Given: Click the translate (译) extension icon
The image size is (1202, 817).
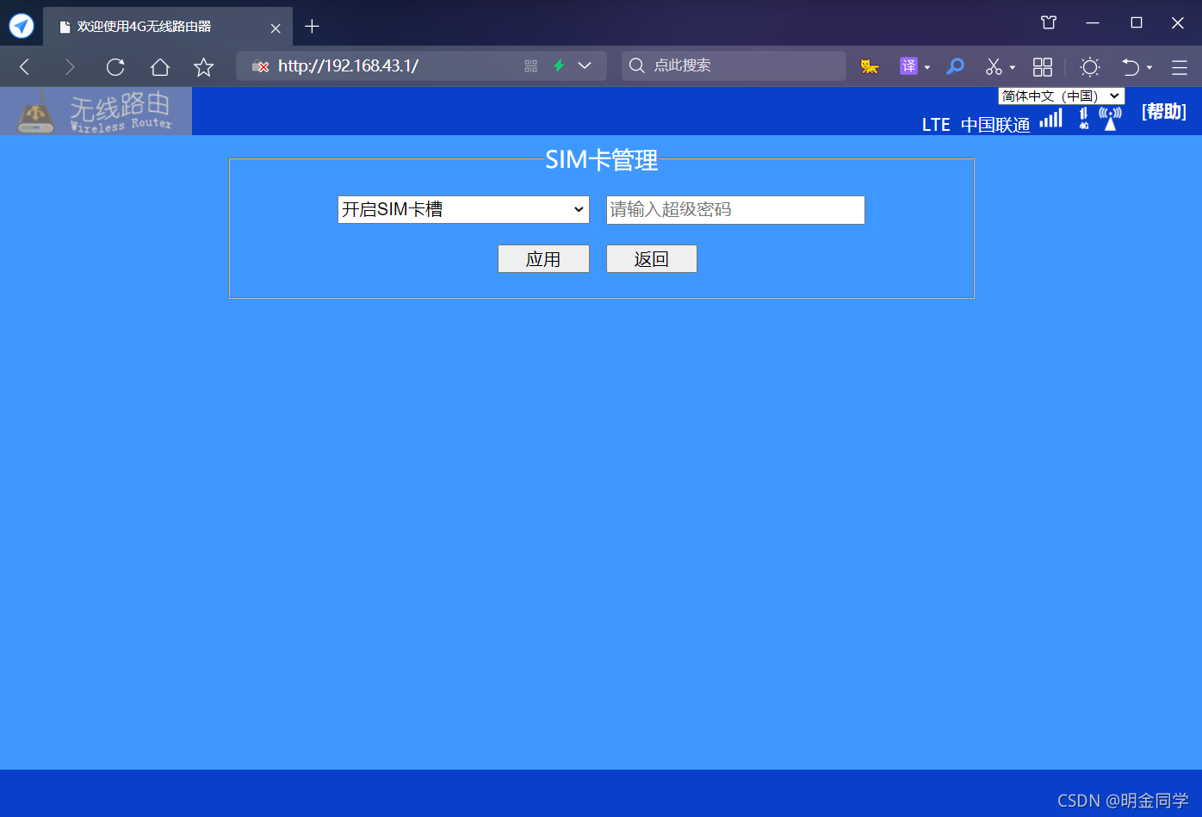Looking at the screenshot, I should (908, 66).
